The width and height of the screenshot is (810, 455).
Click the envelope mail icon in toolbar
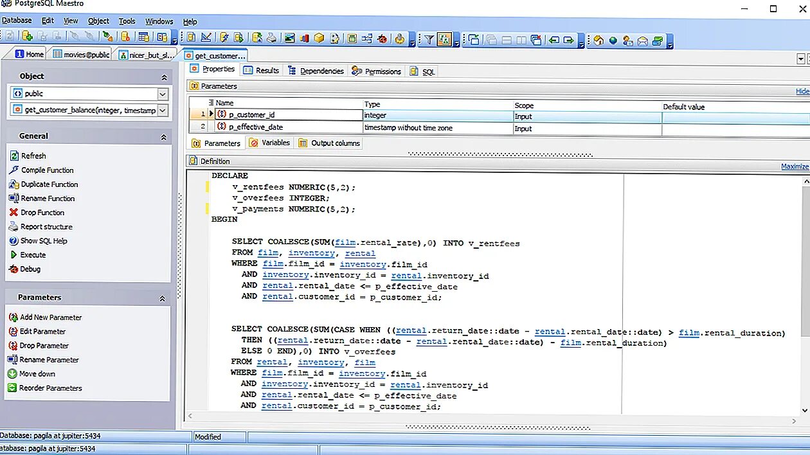pyautogui.click(x=643, y=40)
